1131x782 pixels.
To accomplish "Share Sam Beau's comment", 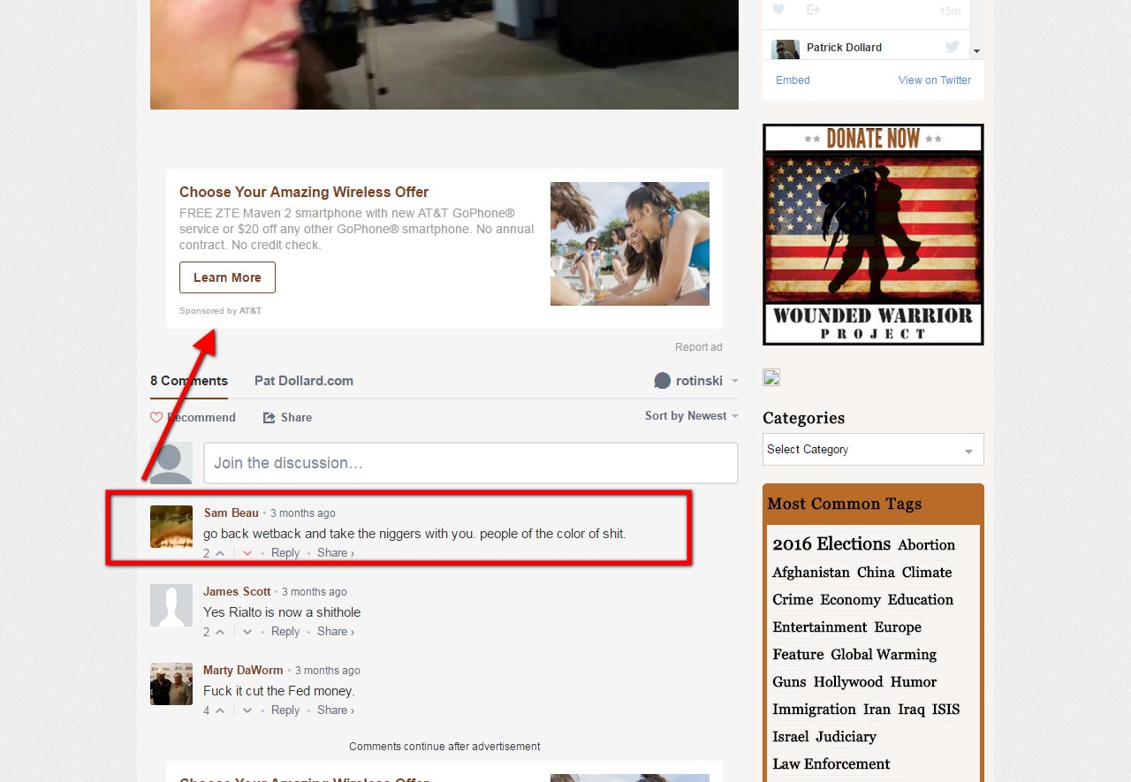I will [336, 553].
